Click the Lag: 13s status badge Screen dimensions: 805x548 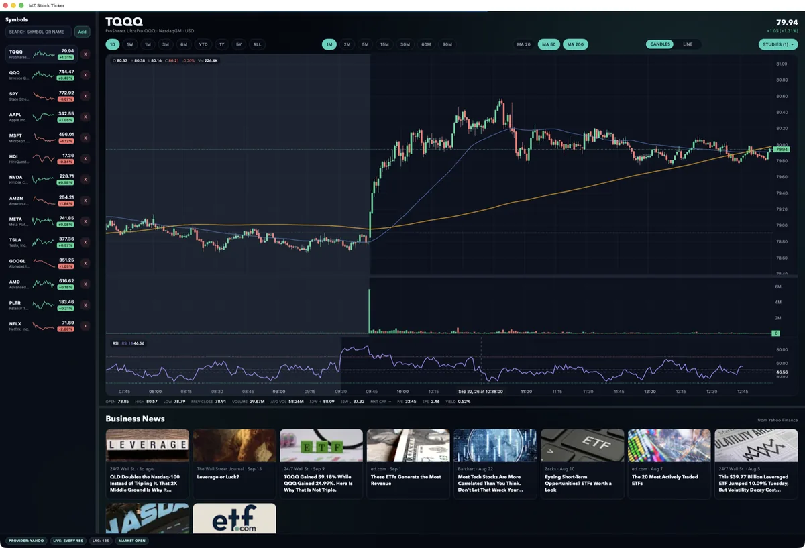[101, 541]
